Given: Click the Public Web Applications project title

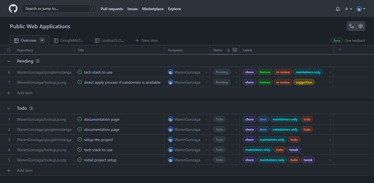Looking at the screenshot, I should click(40, 26).
